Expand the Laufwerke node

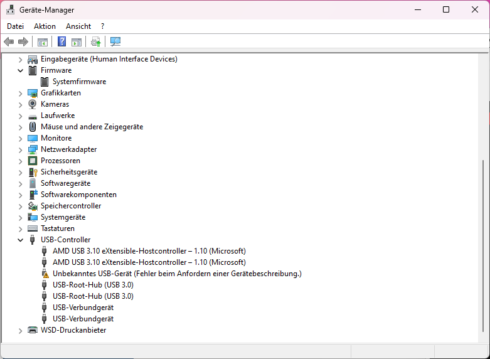(20, 115)
